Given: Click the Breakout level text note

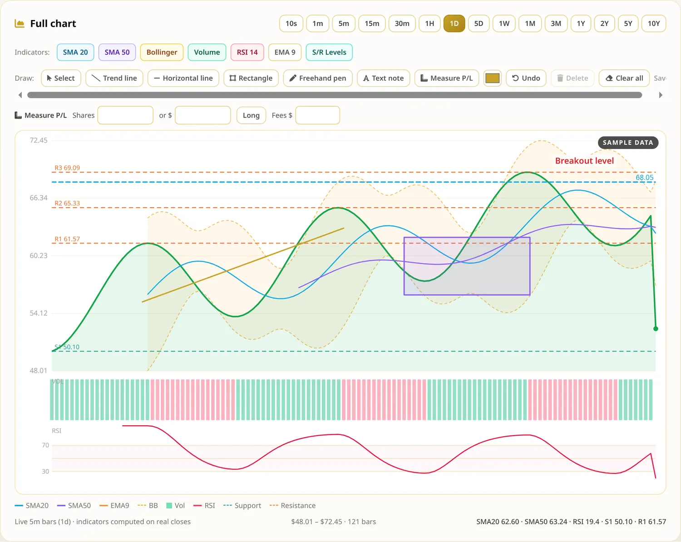Looking at the screenshot, I should point(584,161).
